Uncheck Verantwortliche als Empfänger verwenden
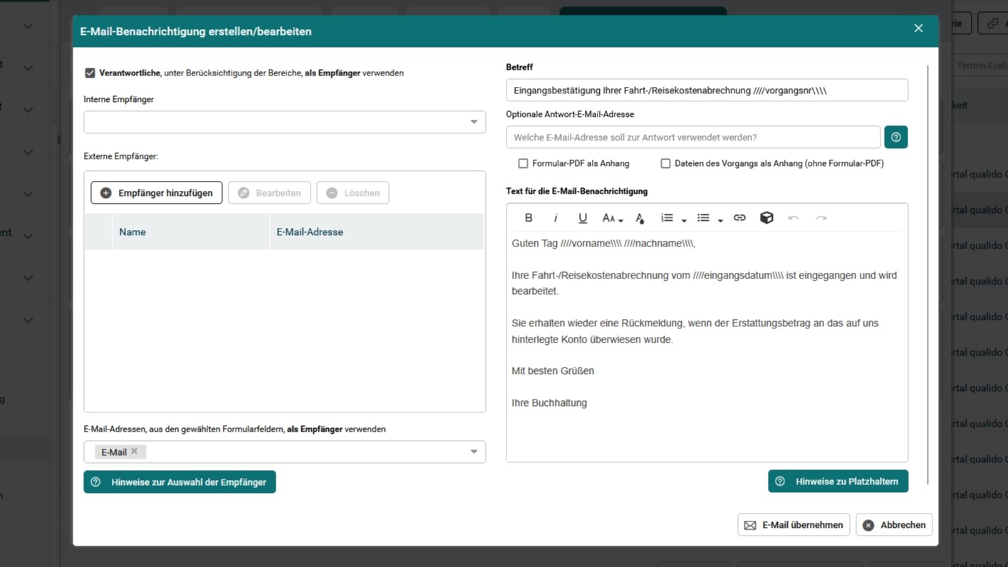This screenshot has width=1008, height=567. pyautogui.click(x=90, y=73)
